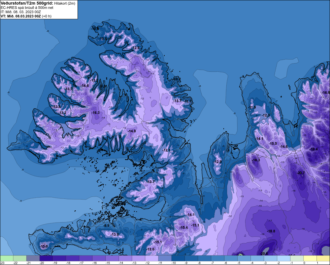The image size is (330, 265).
Task: Click the 'VT: Mið. 08.03.2023 00Z (+0 h)' line
Action: point(26,16)
